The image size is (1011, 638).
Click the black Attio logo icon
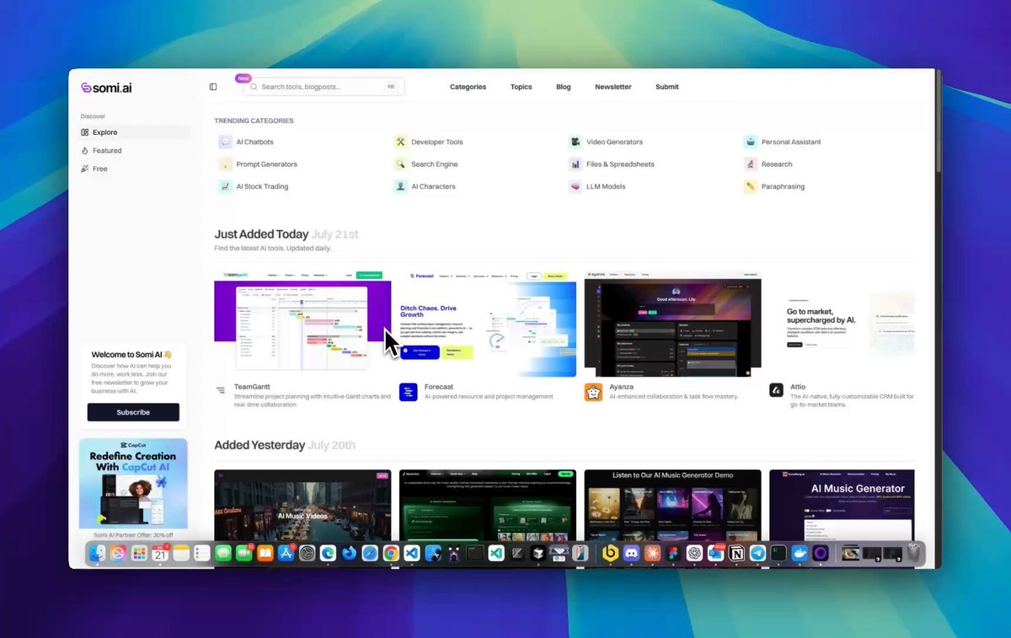(776, 391)
